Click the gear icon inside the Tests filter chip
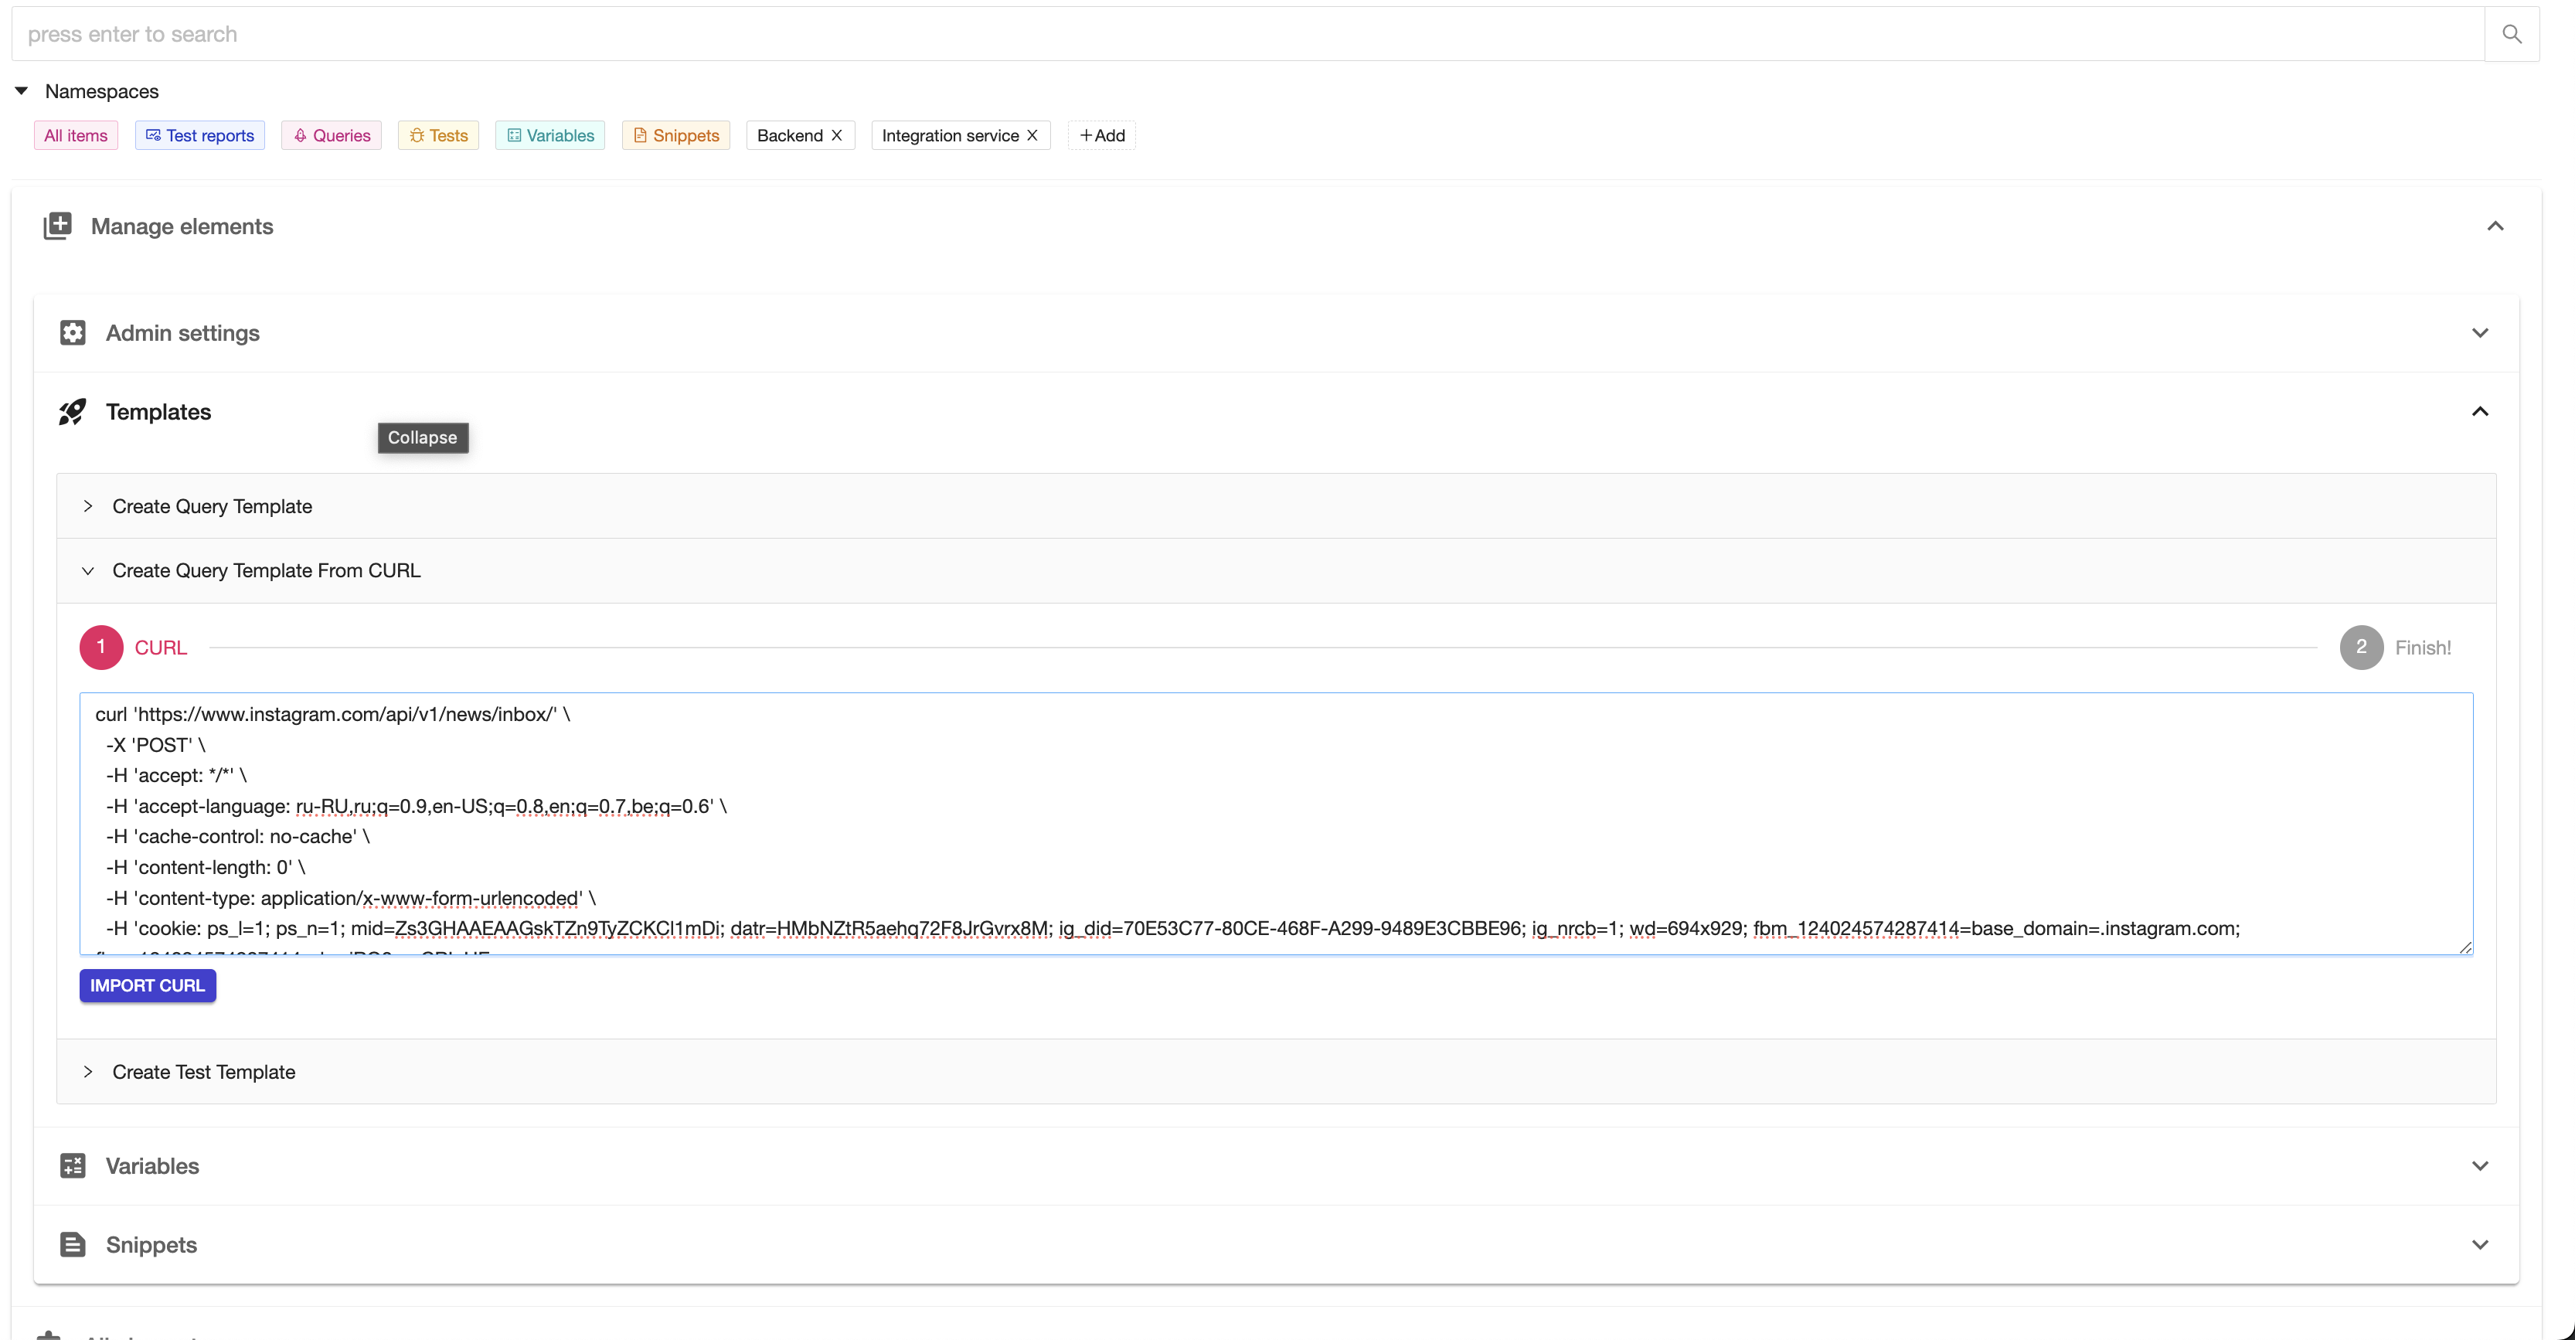Screen dimensions: 2575x1340 click(419, 135)
